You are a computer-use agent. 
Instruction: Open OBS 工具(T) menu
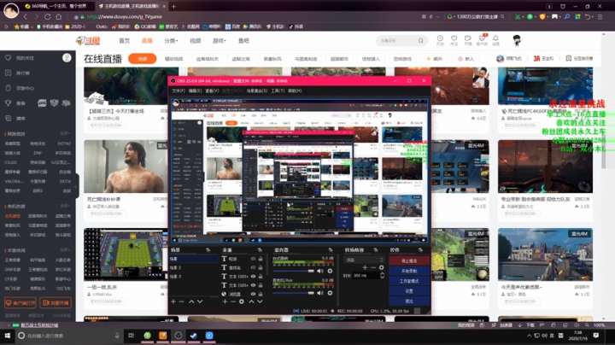pos(278,91)
